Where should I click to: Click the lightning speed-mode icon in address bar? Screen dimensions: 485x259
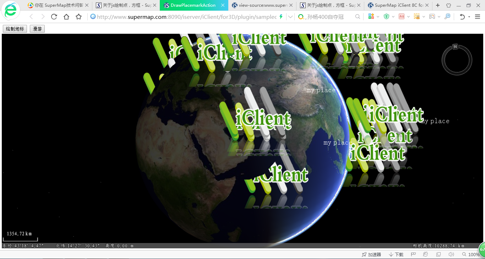[x=281, y=17]
